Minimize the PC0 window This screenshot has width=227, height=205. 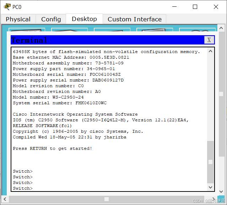tap(174, 7)
